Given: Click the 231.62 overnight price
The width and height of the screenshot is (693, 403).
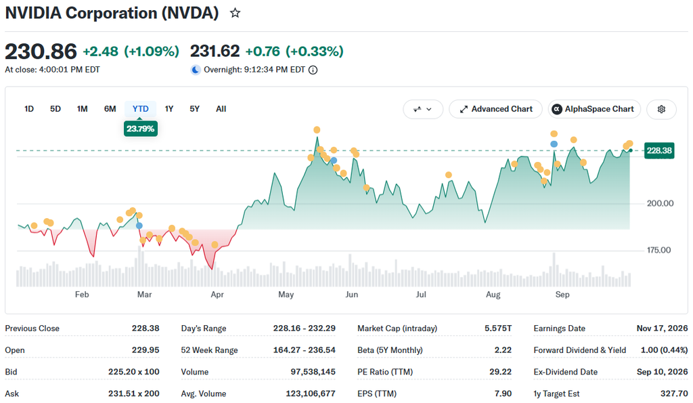Looking at the screenshot, I should point(215,51).
